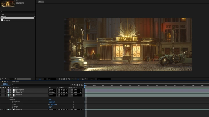209x117 pixels.
Task: Toggle visibility of the first Adjustment Layer
Action: click(1, 89)
